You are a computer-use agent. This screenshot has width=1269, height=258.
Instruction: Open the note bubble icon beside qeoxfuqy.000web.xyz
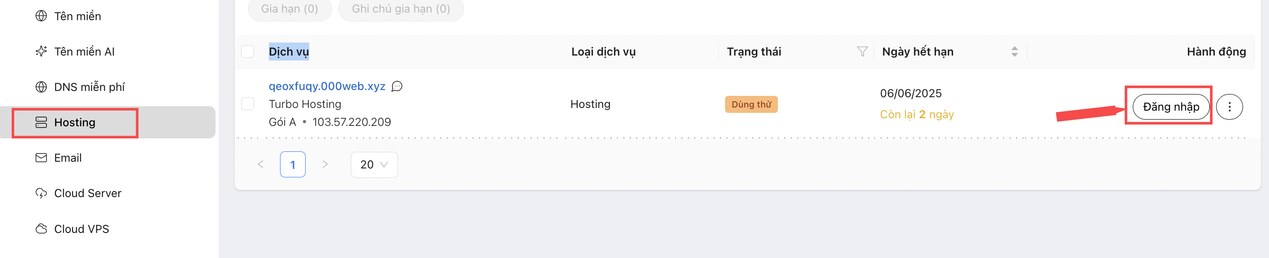pos(397,86)
